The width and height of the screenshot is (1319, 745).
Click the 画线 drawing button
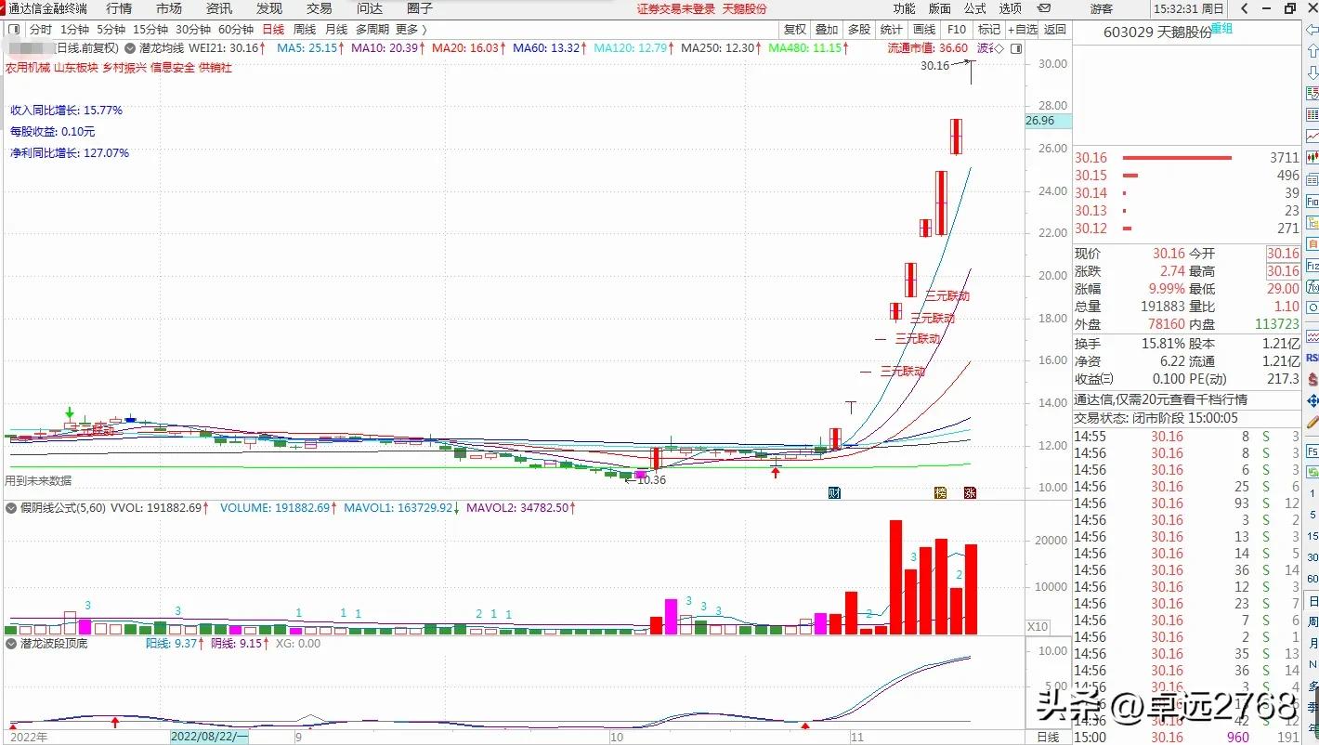click(x=923, y=30)
